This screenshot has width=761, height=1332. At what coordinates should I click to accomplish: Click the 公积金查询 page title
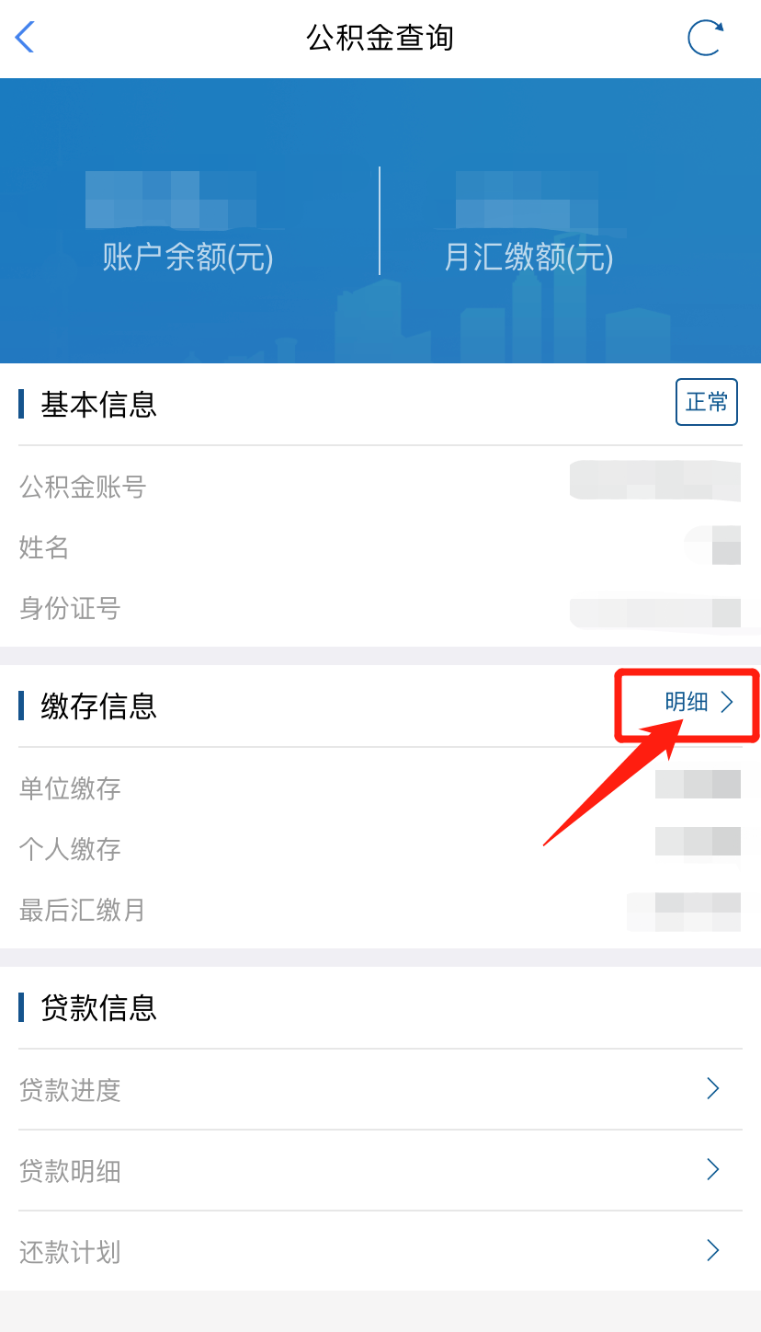380,38
